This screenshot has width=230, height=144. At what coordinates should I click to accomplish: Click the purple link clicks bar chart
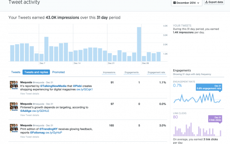point(197,130)
